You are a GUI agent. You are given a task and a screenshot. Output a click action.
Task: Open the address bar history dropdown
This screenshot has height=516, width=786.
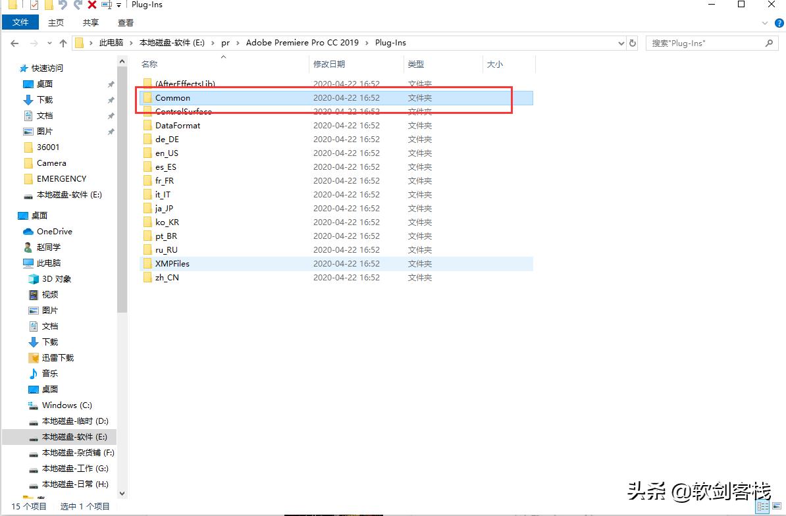coord(621,43)
